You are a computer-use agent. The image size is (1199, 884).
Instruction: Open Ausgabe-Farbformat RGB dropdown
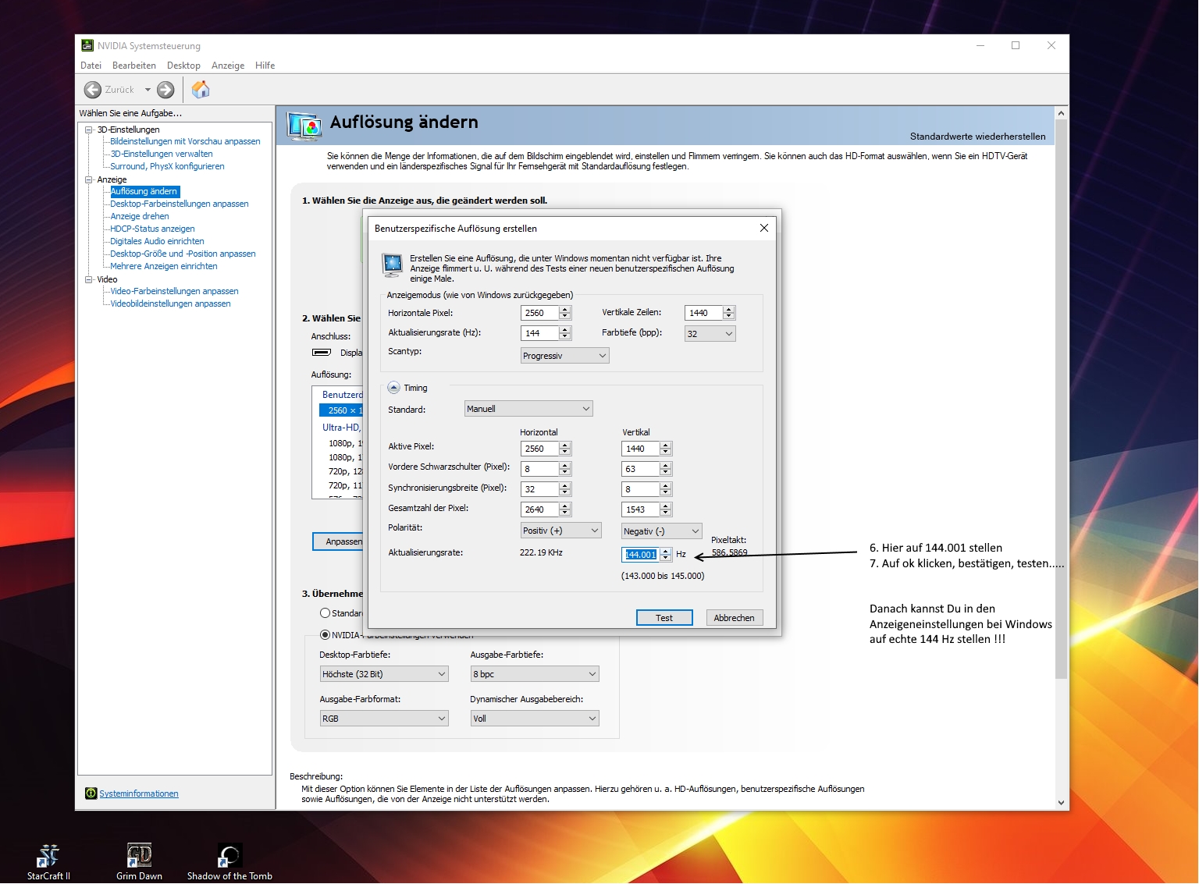pos(384,719)
